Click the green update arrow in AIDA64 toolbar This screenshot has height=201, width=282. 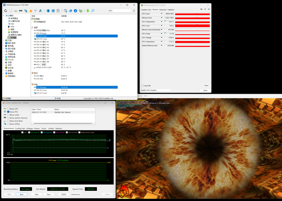(x=87, y=11)
